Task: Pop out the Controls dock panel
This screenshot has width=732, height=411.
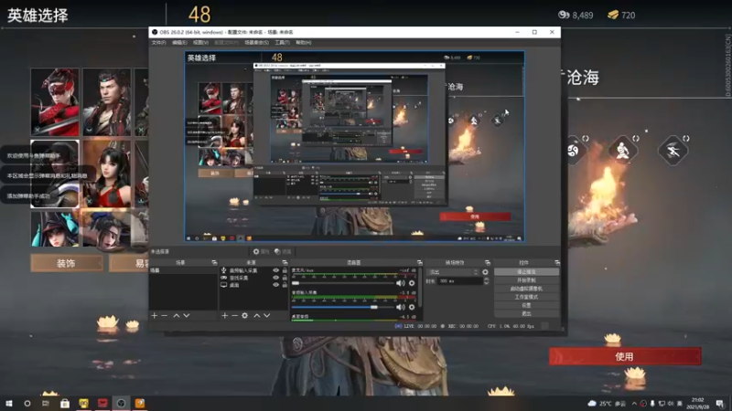Action: coord(557,263)
